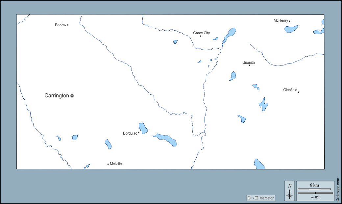
Task: Click the Juanita town dot marker
Action: (249, 65)
